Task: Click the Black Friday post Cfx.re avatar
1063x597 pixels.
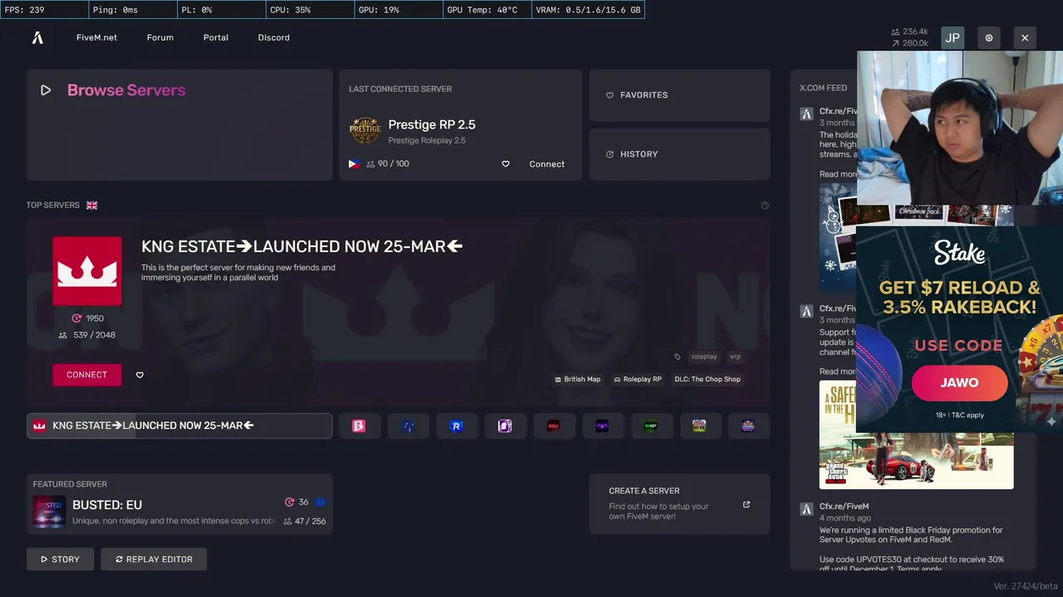Action: [806, 509]
